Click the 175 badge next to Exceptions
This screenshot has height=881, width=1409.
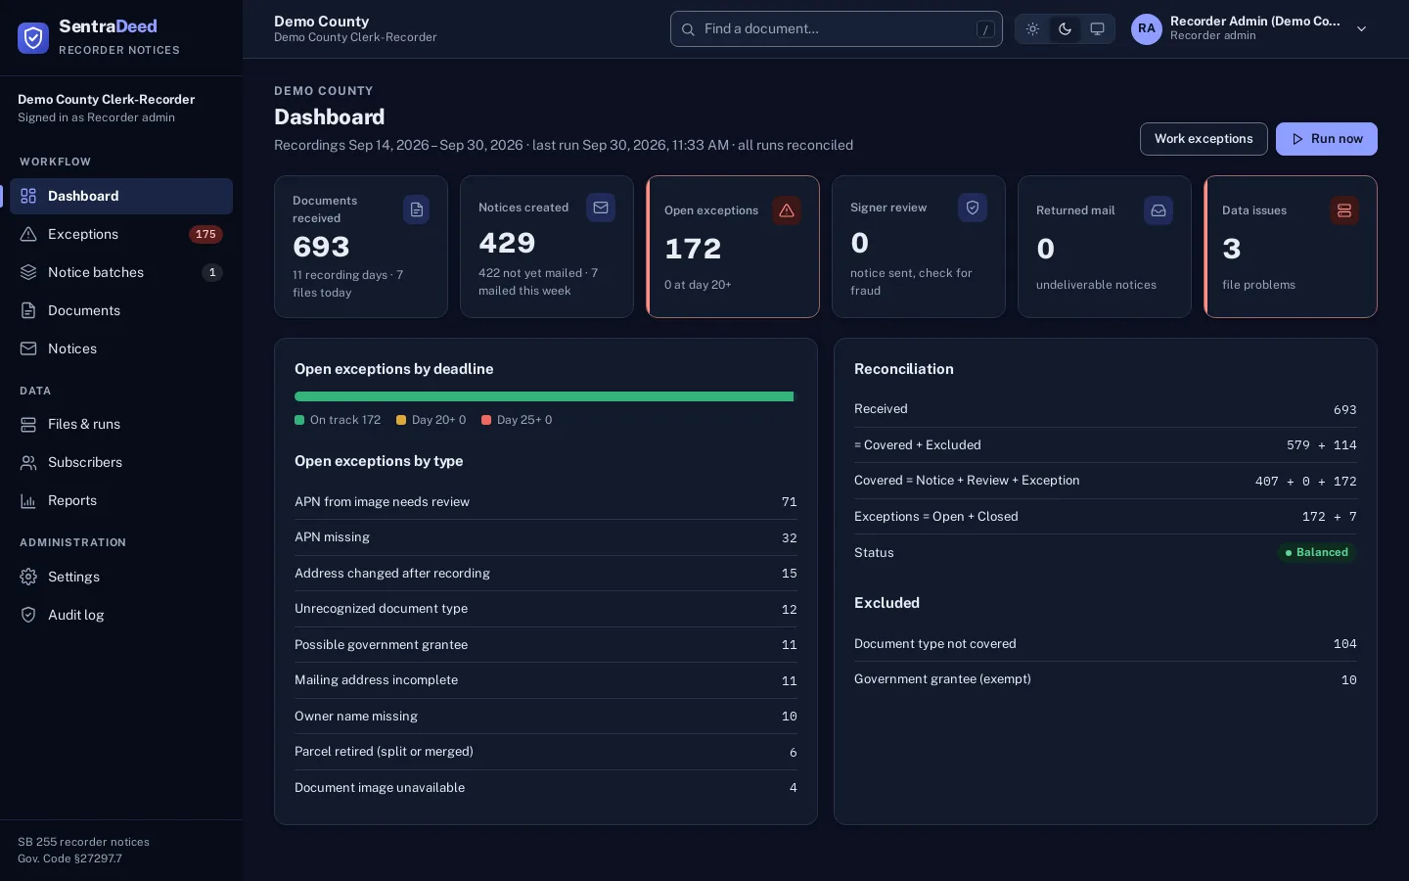205,234
